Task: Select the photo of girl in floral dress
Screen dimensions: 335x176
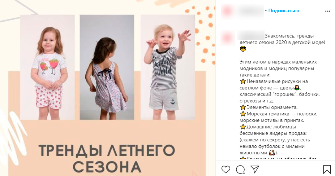Action: click(107, 67)
